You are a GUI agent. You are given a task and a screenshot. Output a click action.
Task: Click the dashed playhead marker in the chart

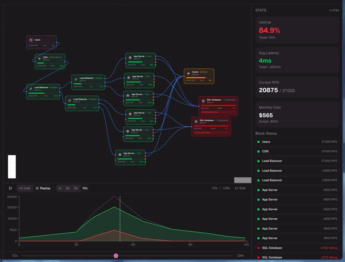coord(120,218)
